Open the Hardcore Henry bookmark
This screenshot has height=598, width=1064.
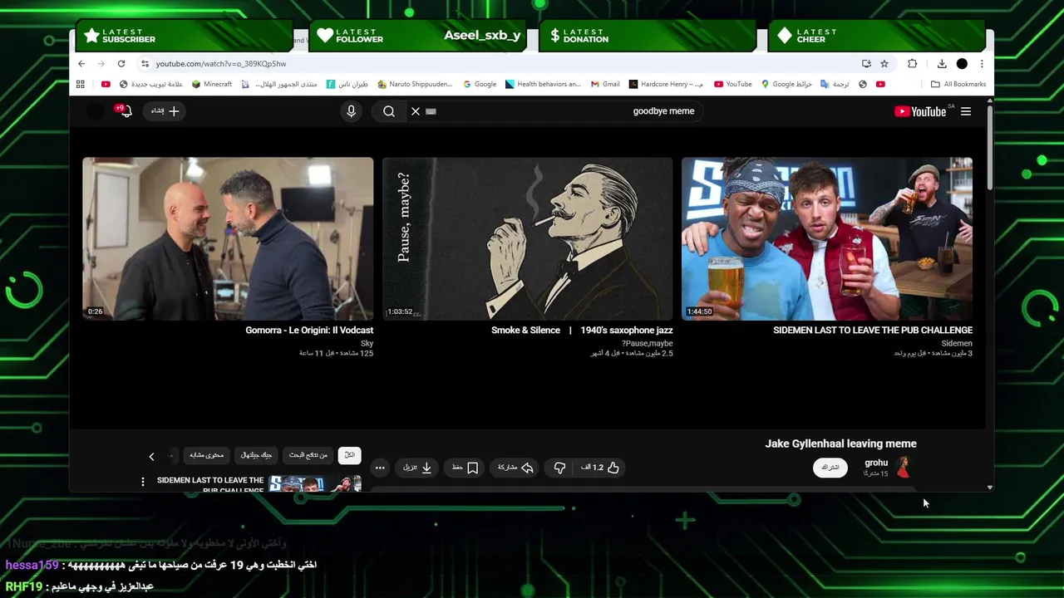pyautogui.click(x=667, y=84)
